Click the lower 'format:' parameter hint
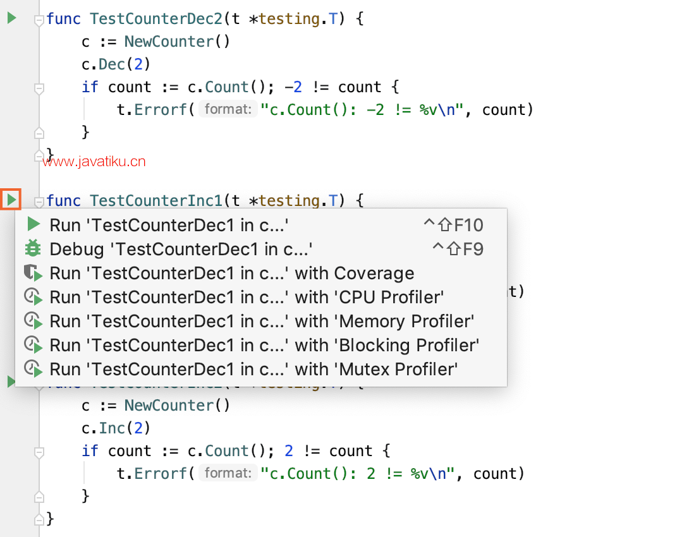689x537 pixels. 228,473
